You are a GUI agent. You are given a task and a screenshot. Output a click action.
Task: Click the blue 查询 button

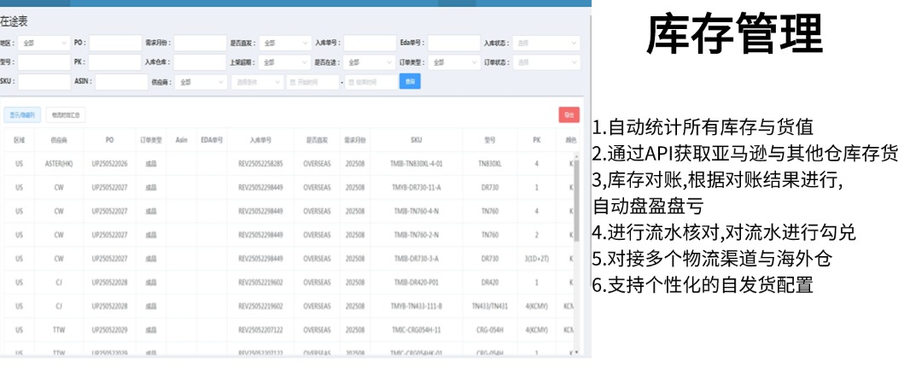click(410, 82)
